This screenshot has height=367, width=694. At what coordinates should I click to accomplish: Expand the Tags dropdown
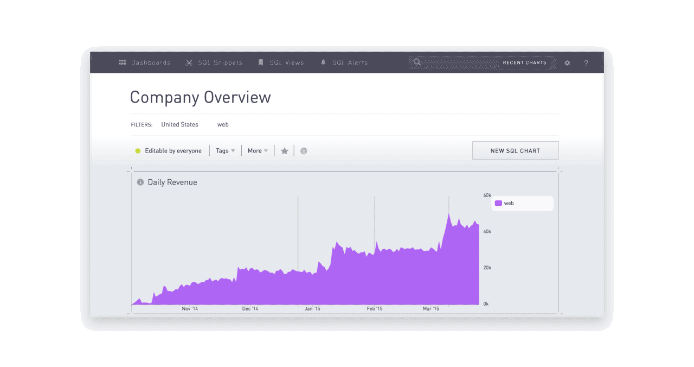226,151
